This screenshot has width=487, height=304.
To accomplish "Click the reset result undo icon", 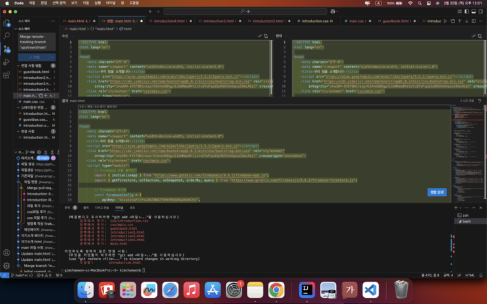I will (x=480, y=101).
